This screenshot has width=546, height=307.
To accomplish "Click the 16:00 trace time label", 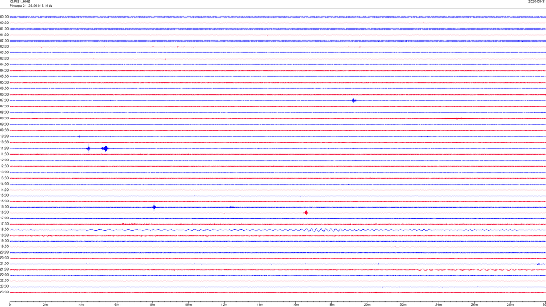I will pyautogui.click(x=4, y=207).
